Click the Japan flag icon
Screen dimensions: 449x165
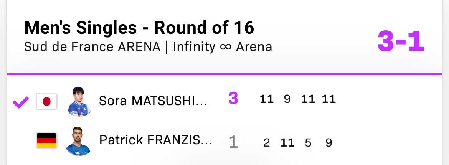click(47, 101)
